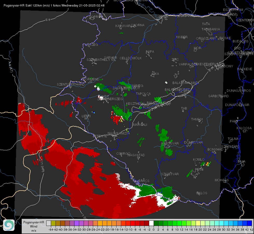This screenshot has height=234, width=254.
Task: Click the pale yellow swatch above legend value 18
Action: coord(198,223)
